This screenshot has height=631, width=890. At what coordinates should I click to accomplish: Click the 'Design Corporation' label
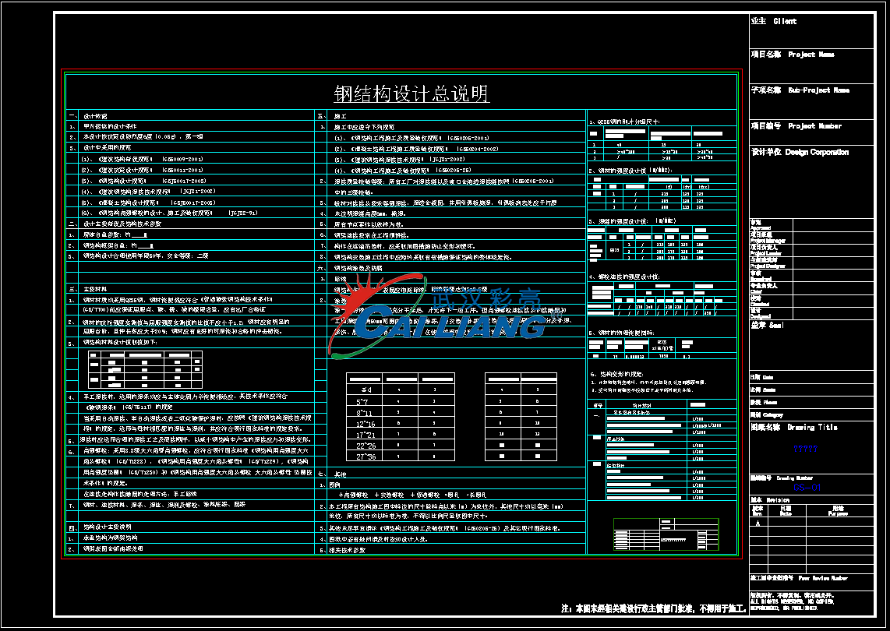coord(817,152)
